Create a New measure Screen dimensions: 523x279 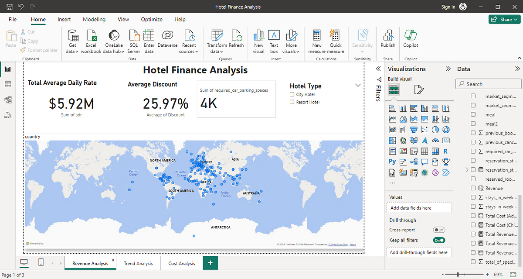click(x=317, y=41)
